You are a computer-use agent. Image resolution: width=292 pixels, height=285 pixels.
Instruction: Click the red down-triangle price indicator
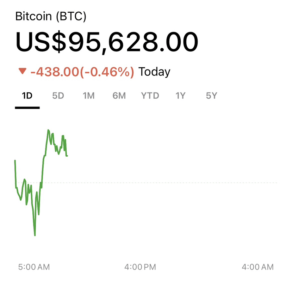(23, 72)
